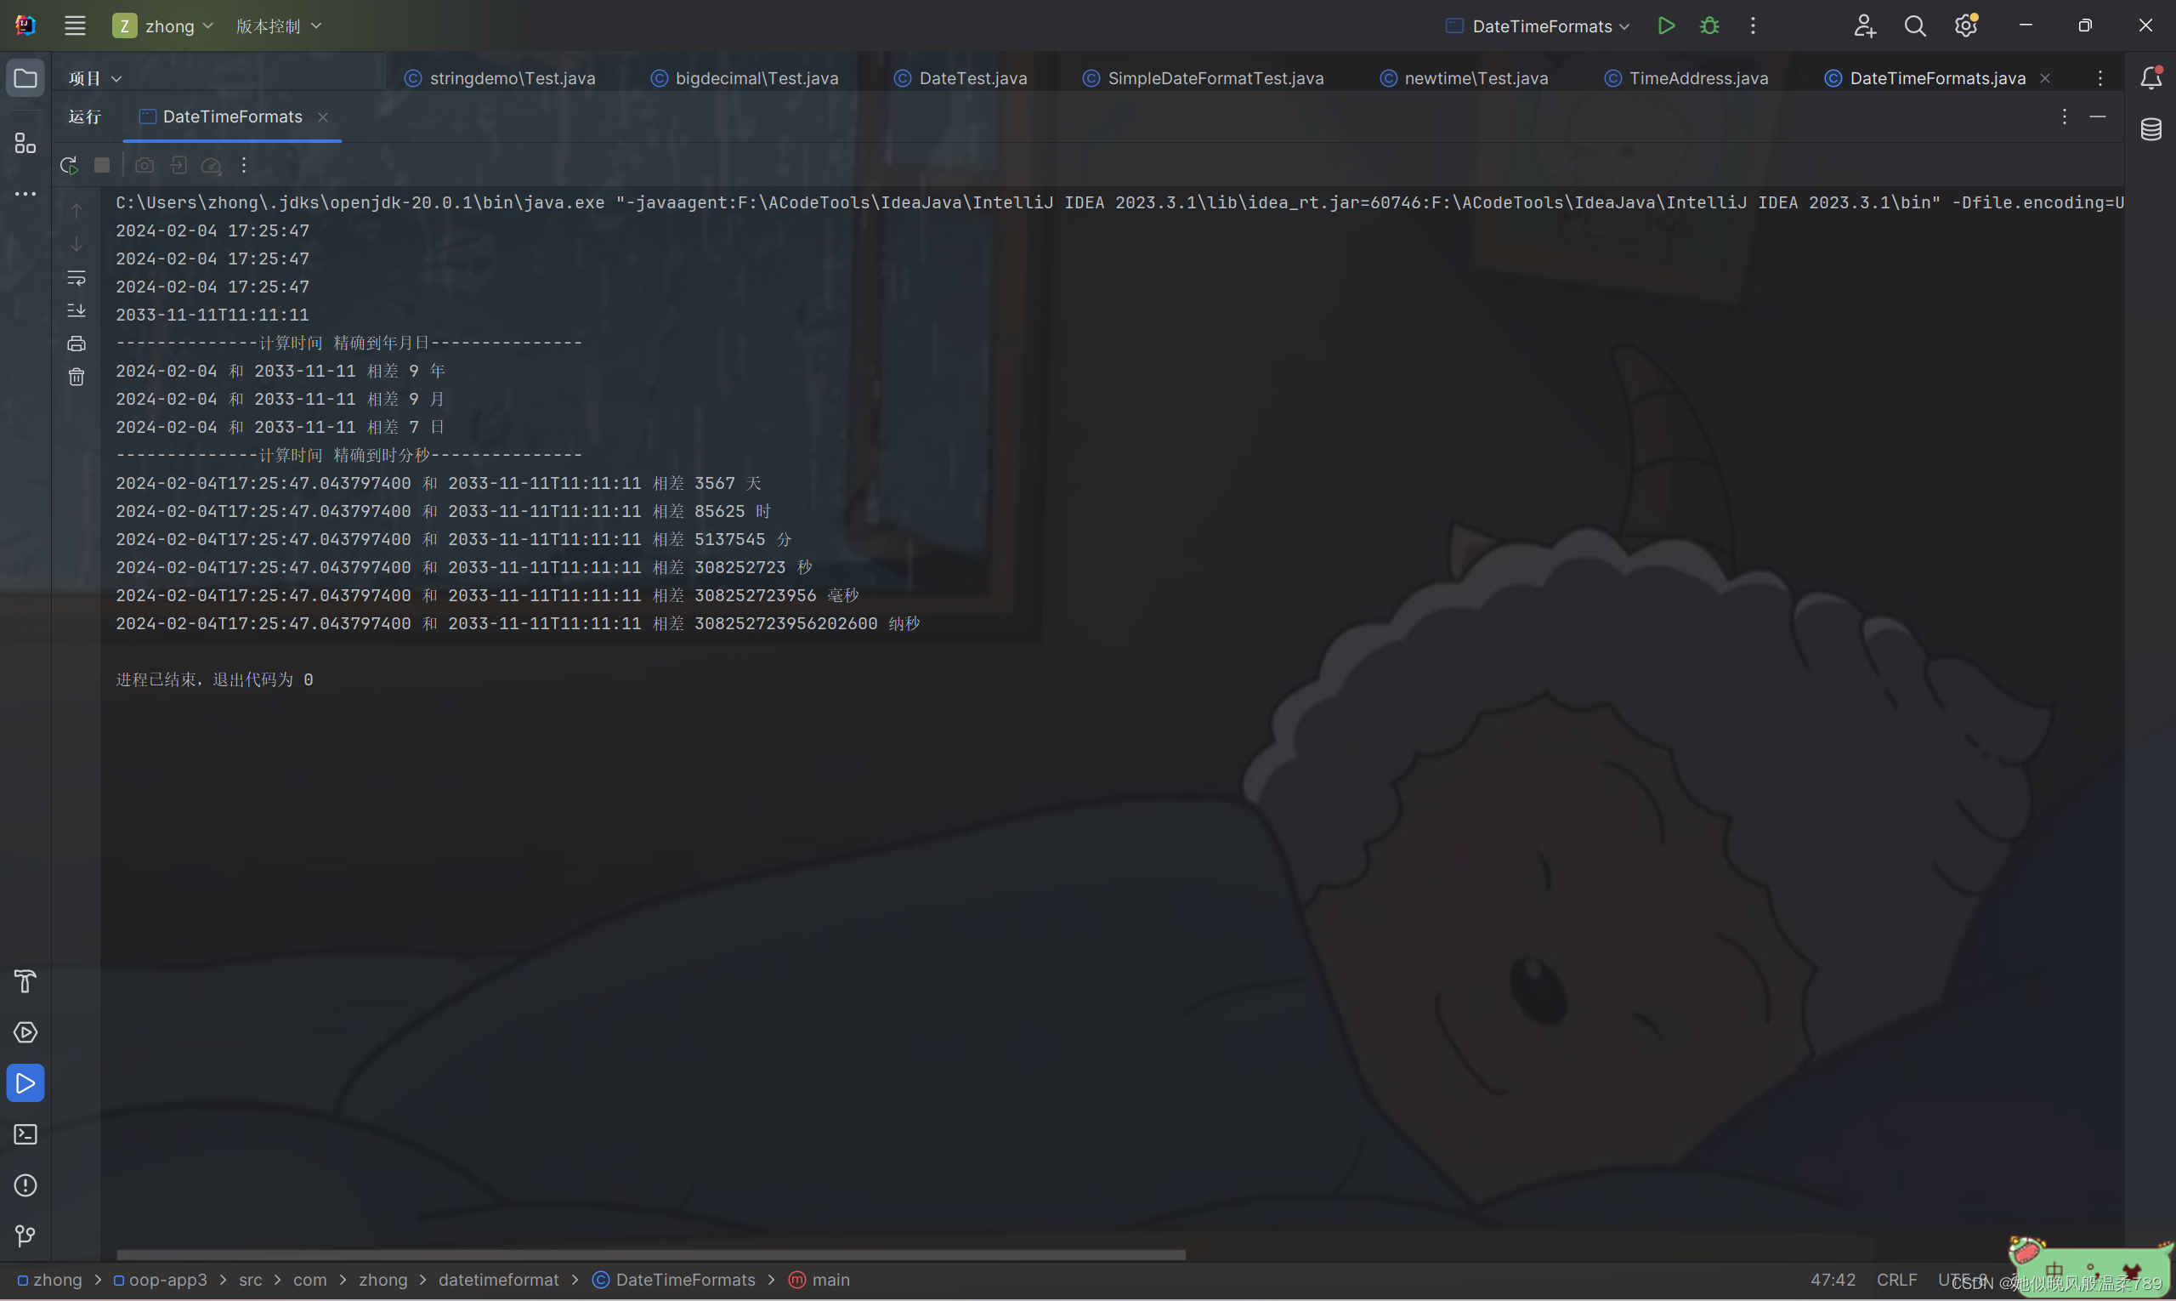
Task: Switch to newtime\Test.java tab
Action: 1465,78
